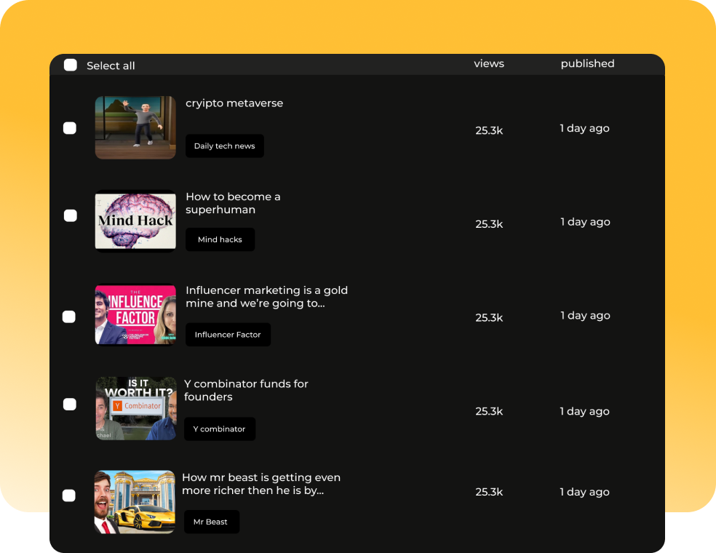View the Mr Beast Lamborghini thumbnail
This screenshot has height=553, width=716.
point(135,502)
